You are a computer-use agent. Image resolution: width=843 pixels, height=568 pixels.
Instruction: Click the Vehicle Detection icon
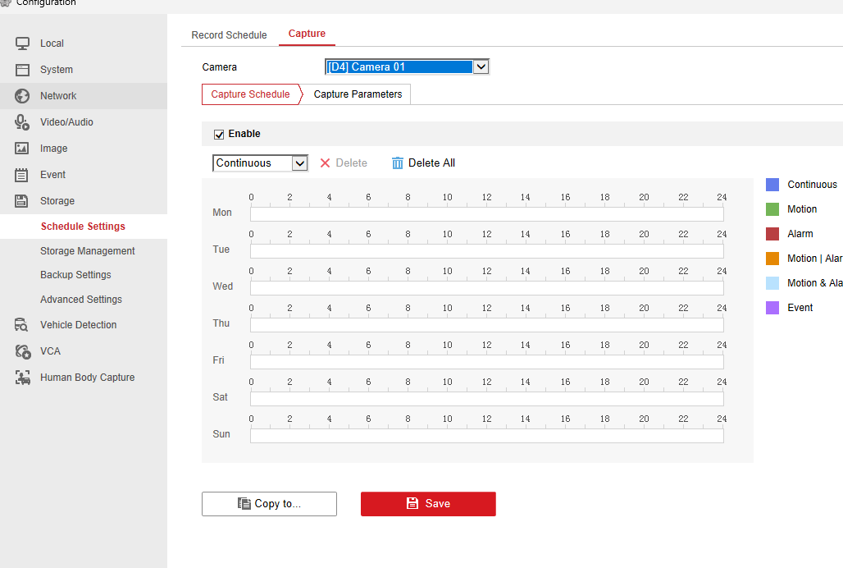tap(23, 325)
